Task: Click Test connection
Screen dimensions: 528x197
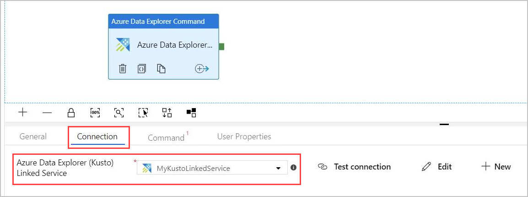Action: tap(355, 167)
